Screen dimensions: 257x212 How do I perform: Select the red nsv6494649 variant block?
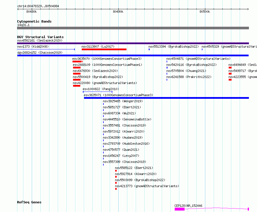click(230, 68)
